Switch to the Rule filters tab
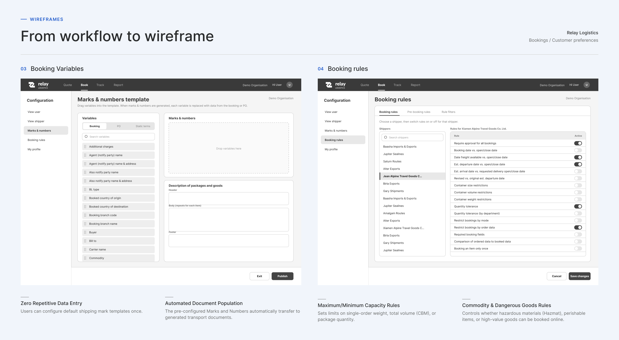619x340 pixels. coord(448,112)
